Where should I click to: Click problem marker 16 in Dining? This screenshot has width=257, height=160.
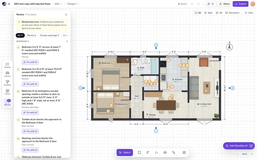pyautogui.click(x=172, y=96)
